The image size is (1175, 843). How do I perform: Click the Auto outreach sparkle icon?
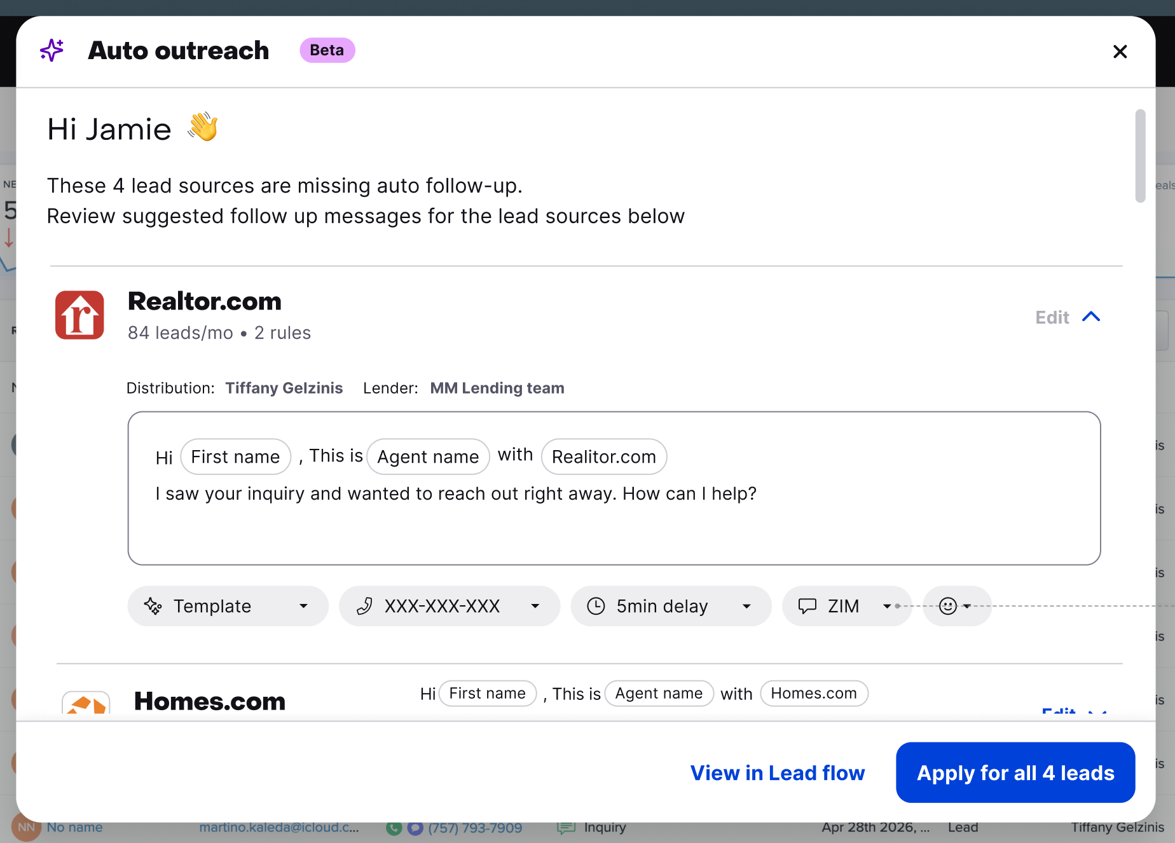pyautogui.click(x=52, y=50)
